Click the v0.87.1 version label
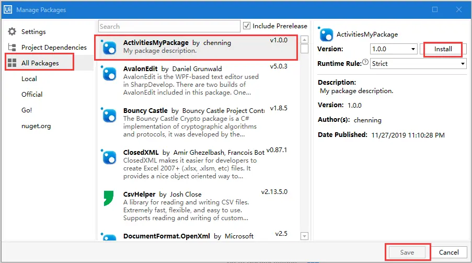Screen dimensions: 472x263 [277, 150]
